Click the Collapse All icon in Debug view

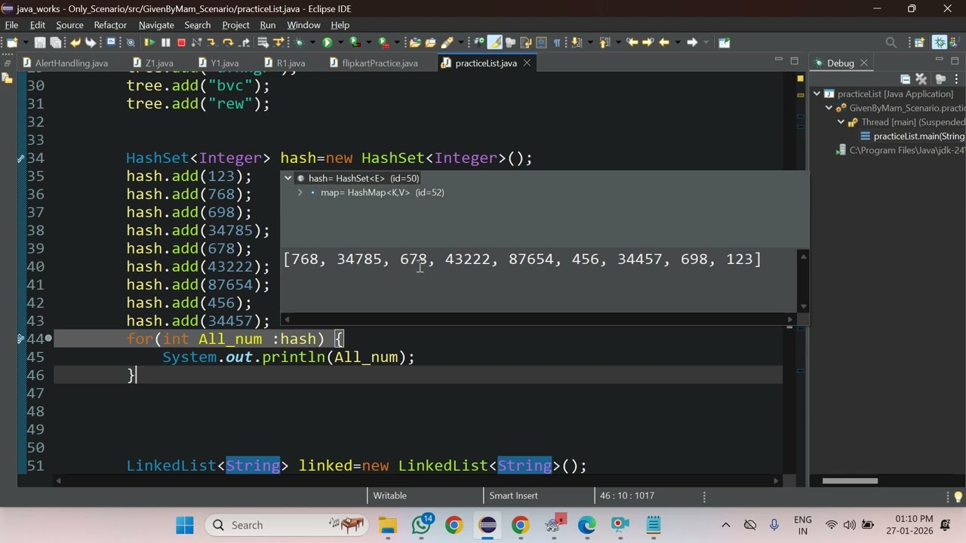pos(905,78)
